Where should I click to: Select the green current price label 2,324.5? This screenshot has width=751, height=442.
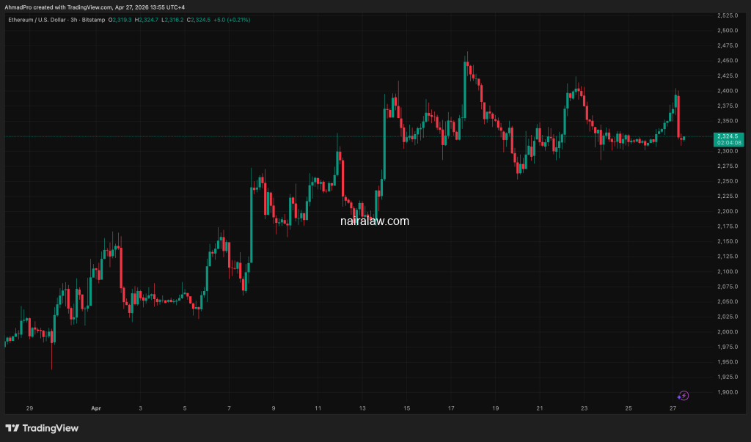[725, 136]
